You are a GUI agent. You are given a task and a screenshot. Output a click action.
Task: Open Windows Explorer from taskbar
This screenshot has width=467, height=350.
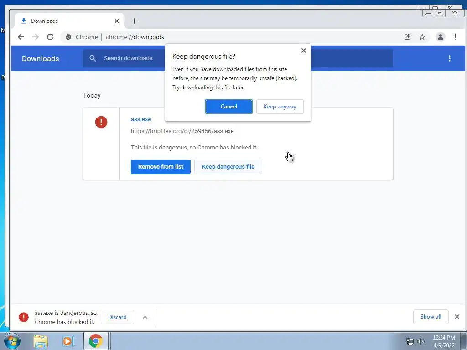point(41,341)
